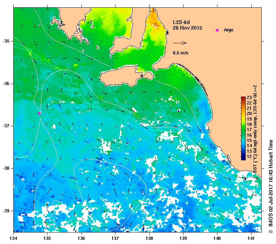The height and width of the screenshot is (244, 276).
Task: Click longitude label '136'
Action: [x=81, y=238]
